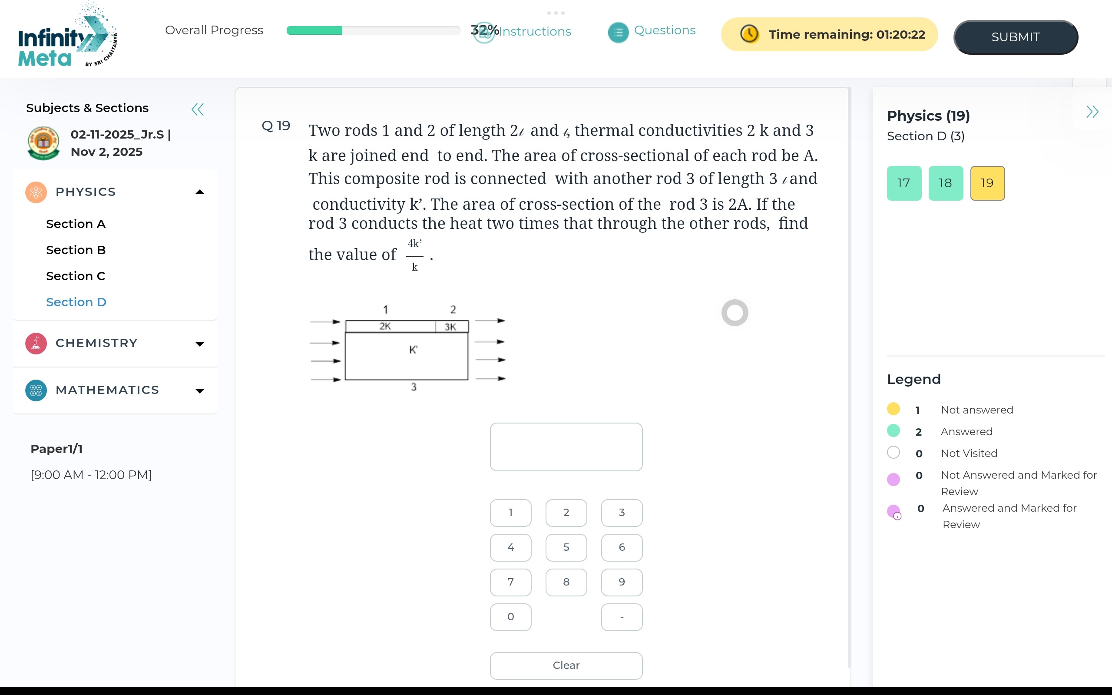
Task: Jump to question 17
Action: click(904, 183)
